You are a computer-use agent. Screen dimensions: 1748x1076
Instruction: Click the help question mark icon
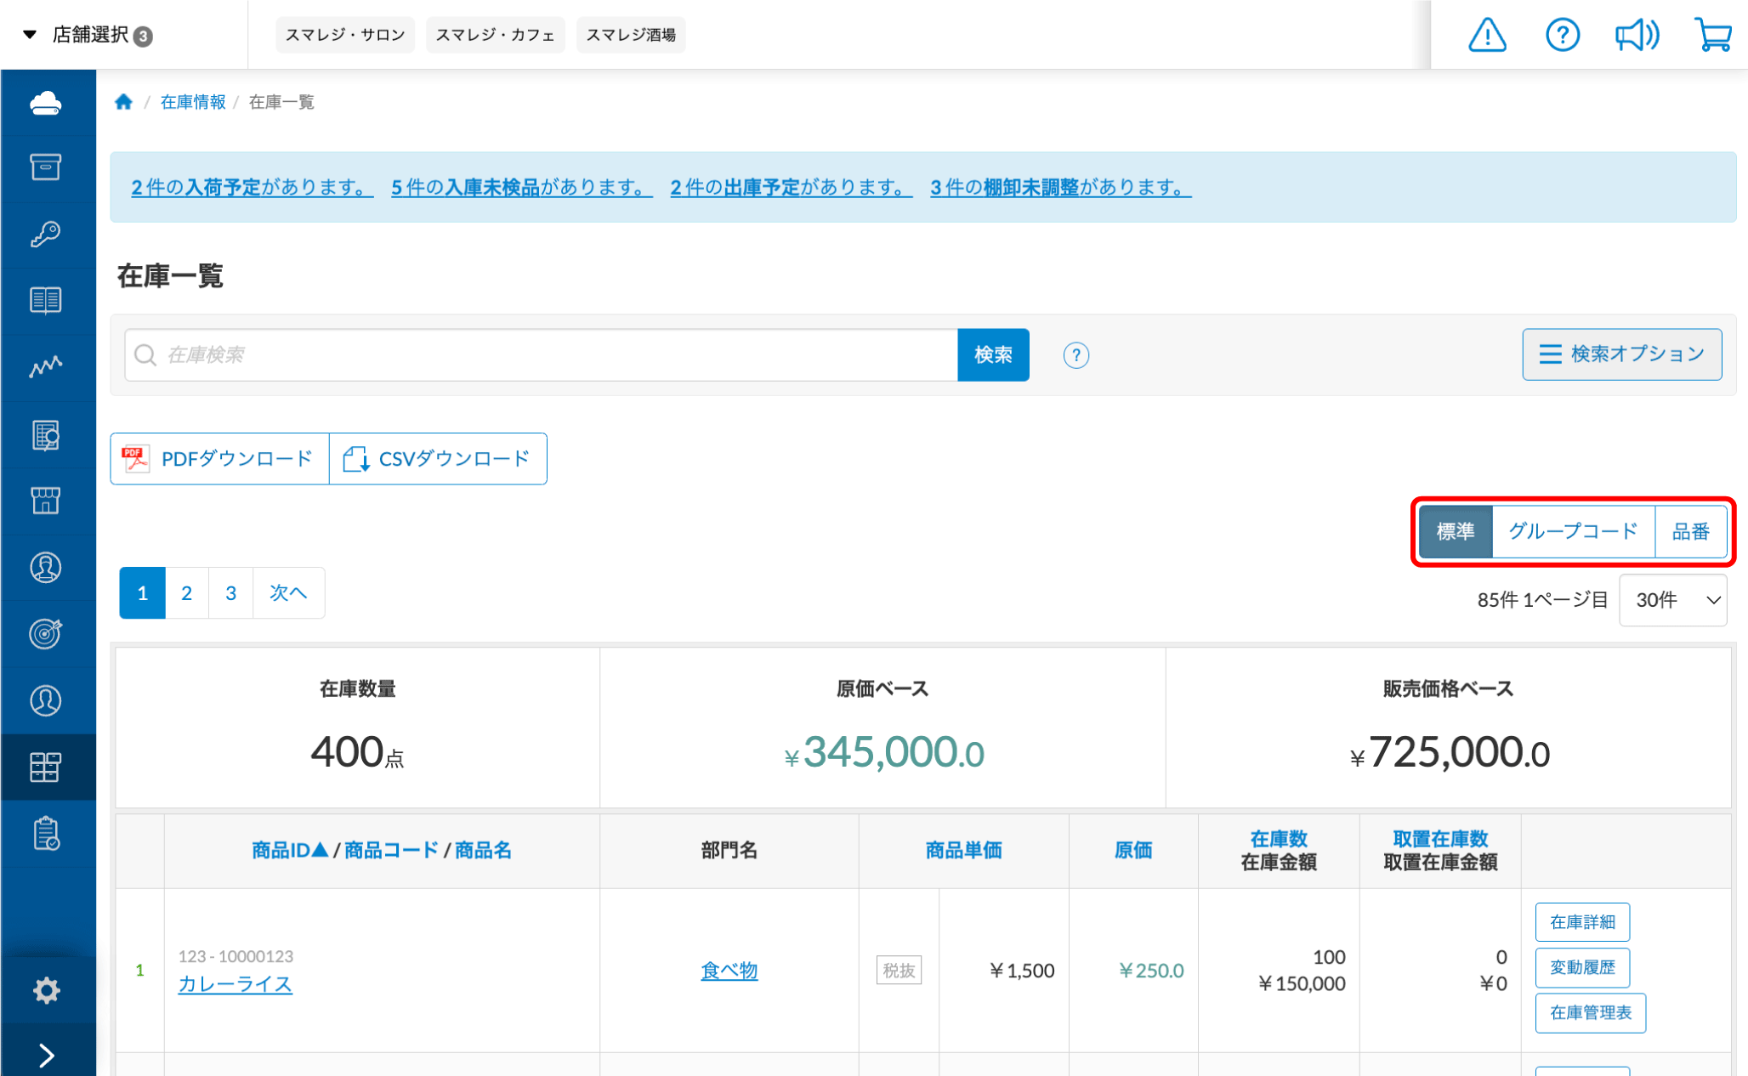pos(1562,35)
